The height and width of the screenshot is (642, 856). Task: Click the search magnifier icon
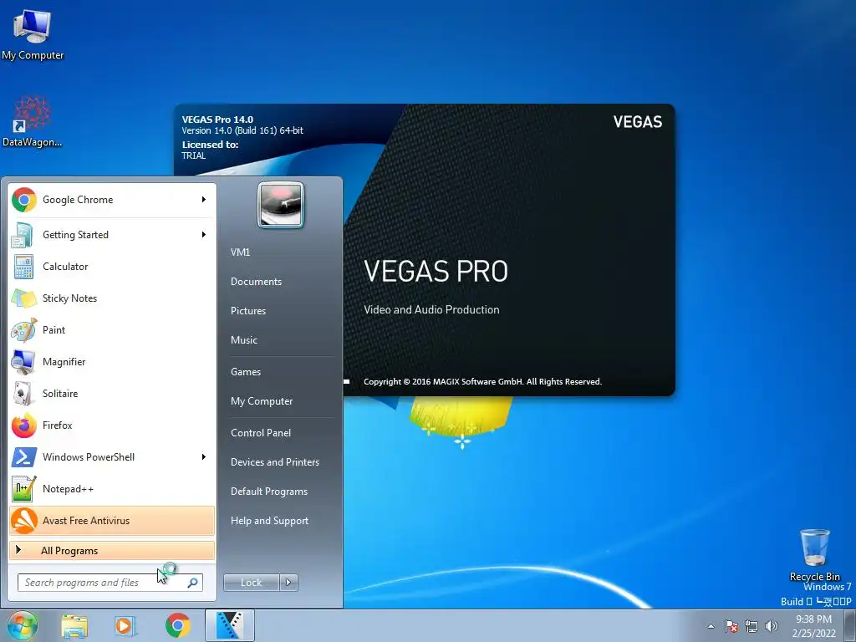(x=193, y=583)
